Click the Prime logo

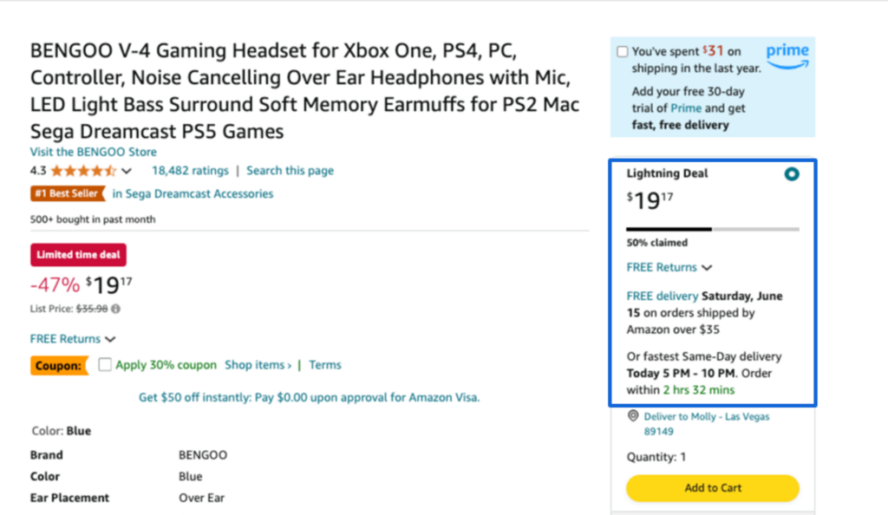click(x=787, y=56)
